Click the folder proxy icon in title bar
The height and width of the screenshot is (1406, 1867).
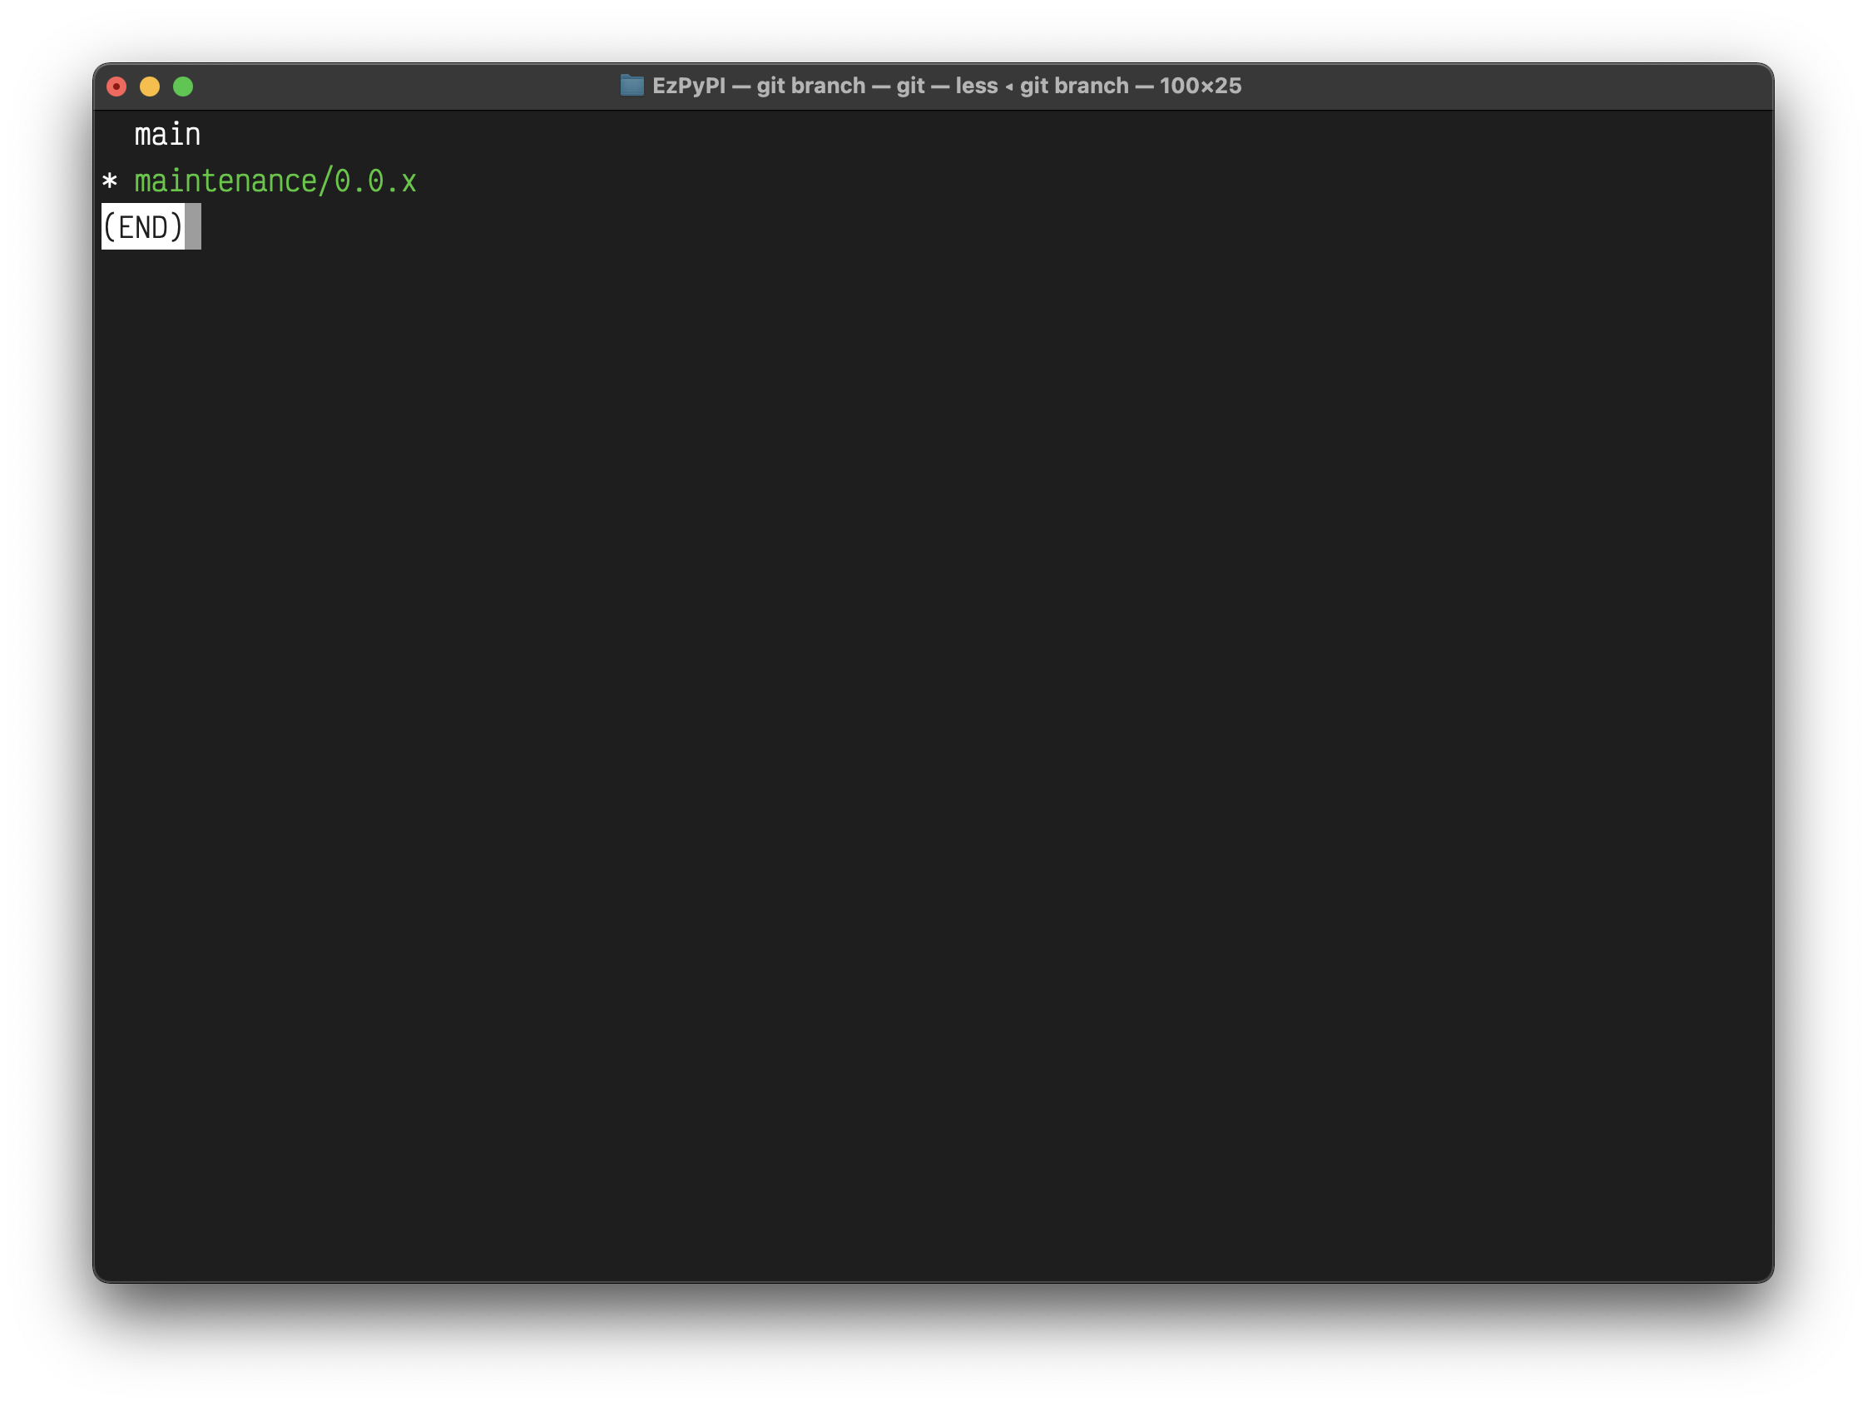(631, 86)
